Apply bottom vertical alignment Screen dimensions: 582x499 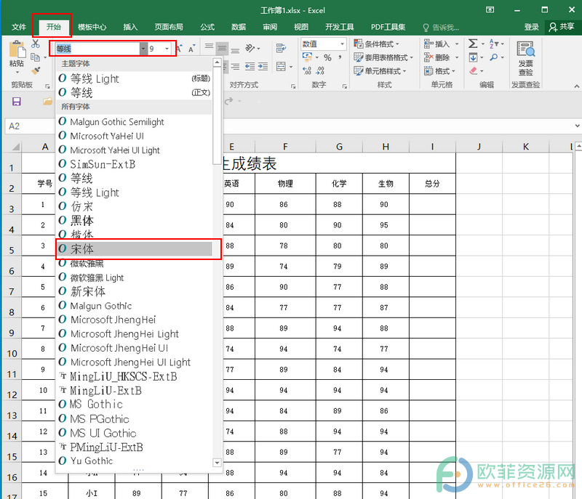click(235, 50)
